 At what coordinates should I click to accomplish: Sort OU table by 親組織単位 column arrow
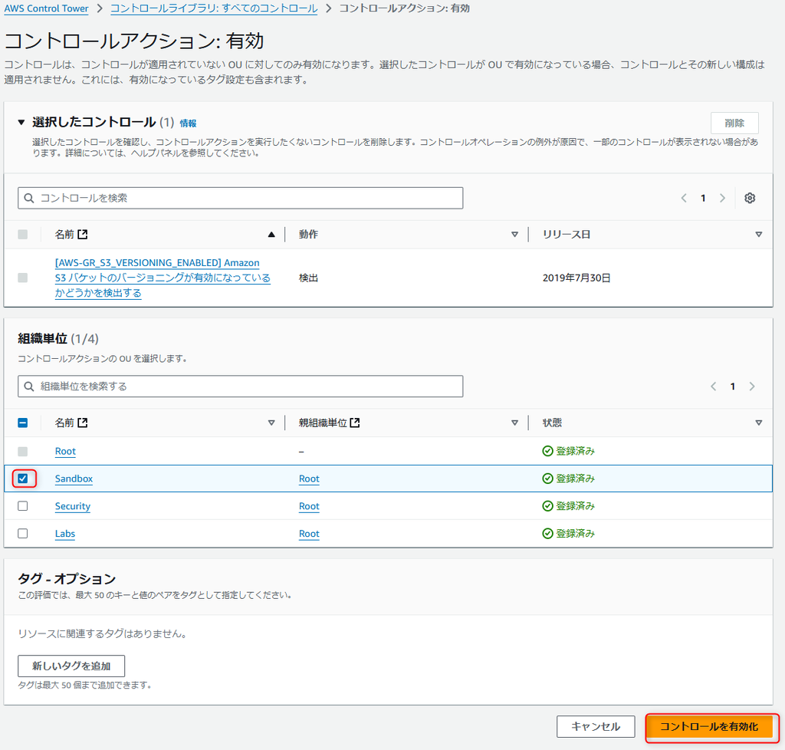pyautogui.click(x=514, y=423)
